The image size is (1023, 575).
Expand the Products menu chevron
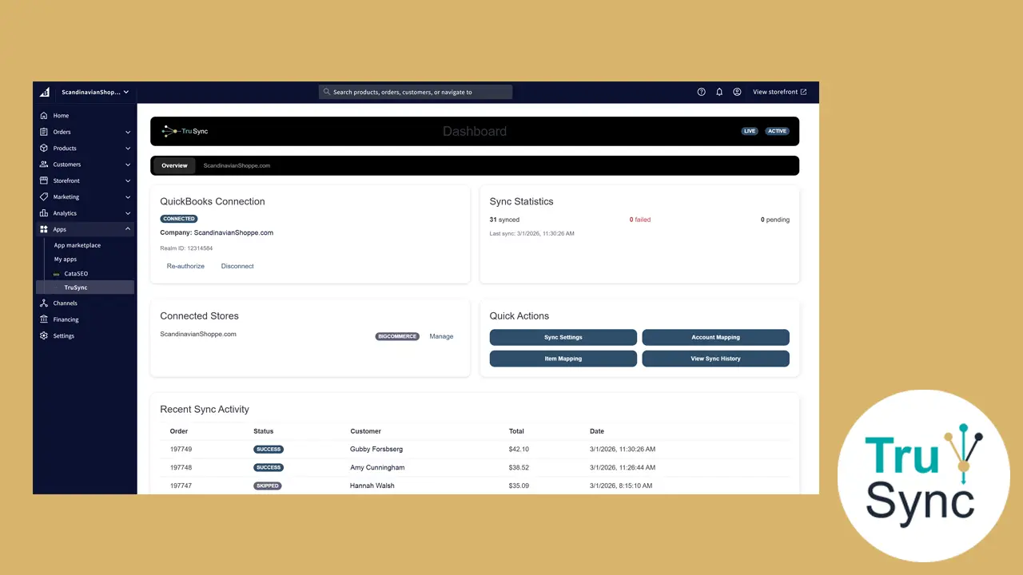(x=128, y=148)
